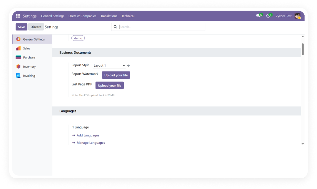Screen dimensions: 317x189
Task: Select the Inventory settings section label
Action: pyautogui.click(x=29, y=67)
